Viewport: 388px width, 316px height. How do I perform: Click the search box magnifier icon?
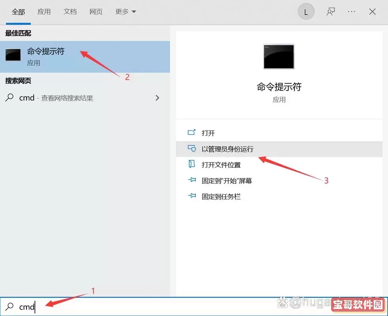pyautogui.click(x=9, y=307)
